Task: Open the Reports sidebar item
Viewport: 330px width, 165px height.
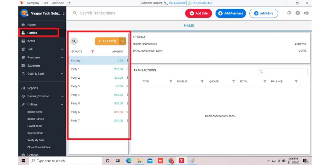Action: click(x=33, y=88)
